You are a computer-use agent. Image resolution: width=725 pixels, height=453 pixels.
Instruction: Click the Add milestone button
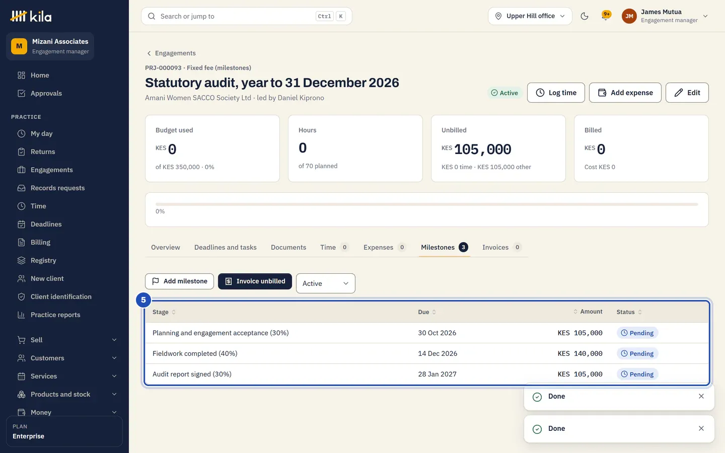pos(179,281)
